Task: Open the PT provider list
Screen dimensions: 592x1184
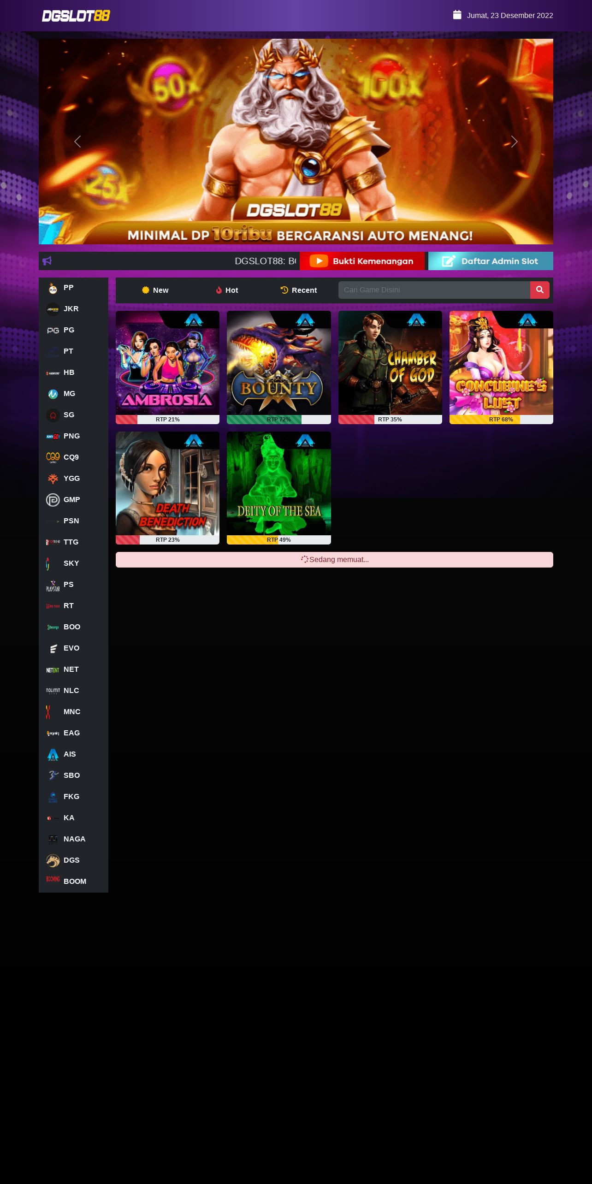Action: pyautogui.click(x=73, y=352)
